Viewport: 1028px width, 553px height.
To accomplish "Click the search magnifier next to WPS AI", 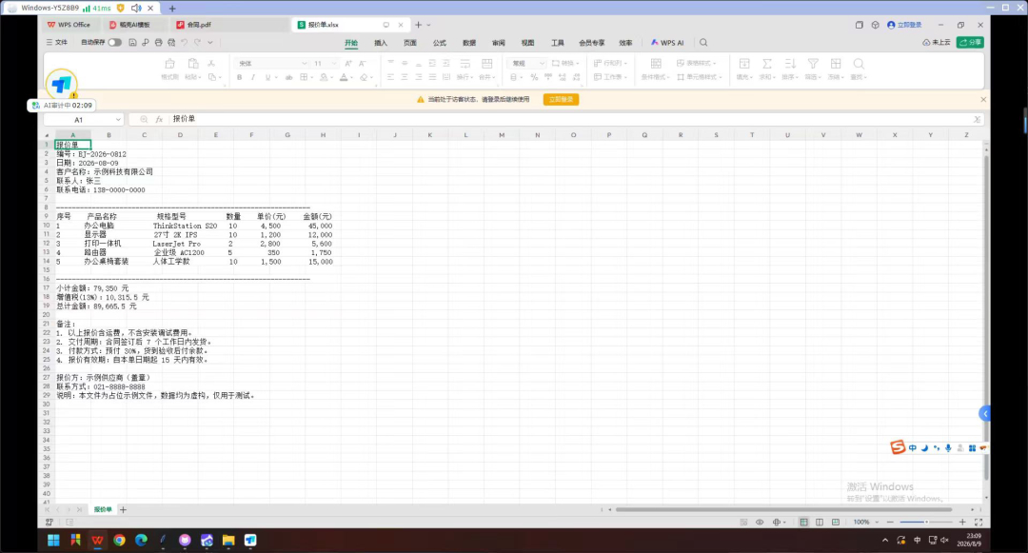I will pyautogui.click(x=703, y=43).
